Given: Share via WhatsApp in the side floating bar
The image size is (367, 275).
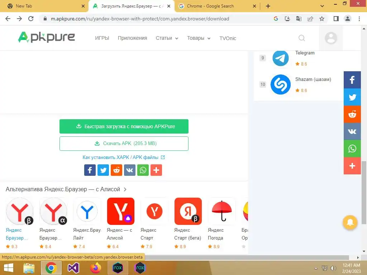Looking at the screenshot, I should tap(352, 149).
